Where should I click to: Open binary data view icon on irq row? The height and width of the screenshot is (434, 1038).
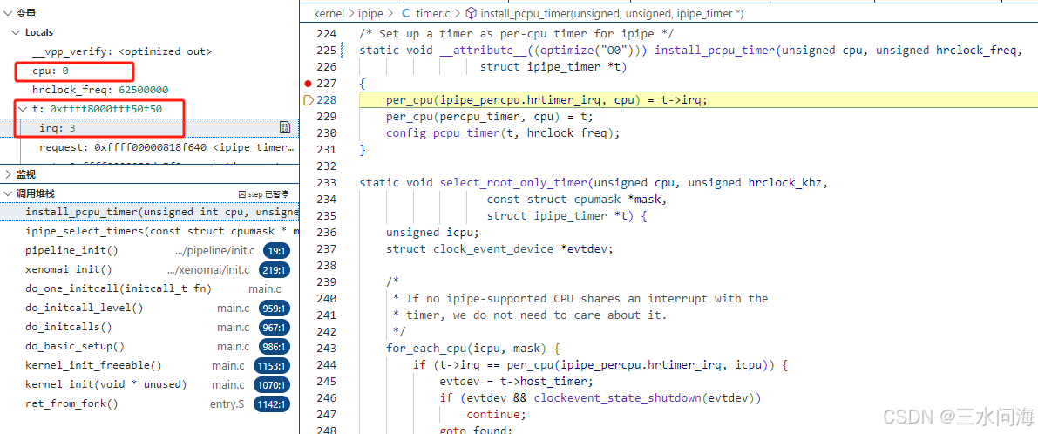[285, 128]
